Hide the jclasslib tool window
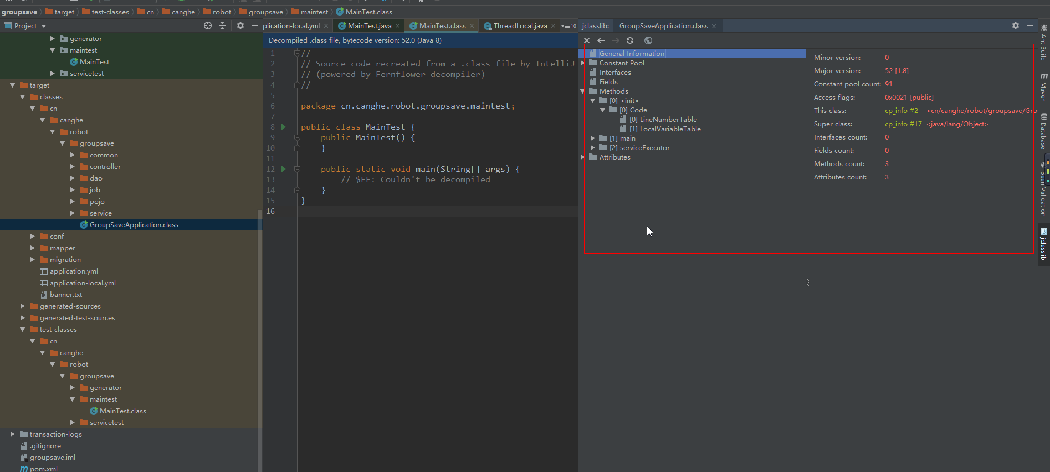Screen dimensions: 1050x472 click(x=1030, y=25)
